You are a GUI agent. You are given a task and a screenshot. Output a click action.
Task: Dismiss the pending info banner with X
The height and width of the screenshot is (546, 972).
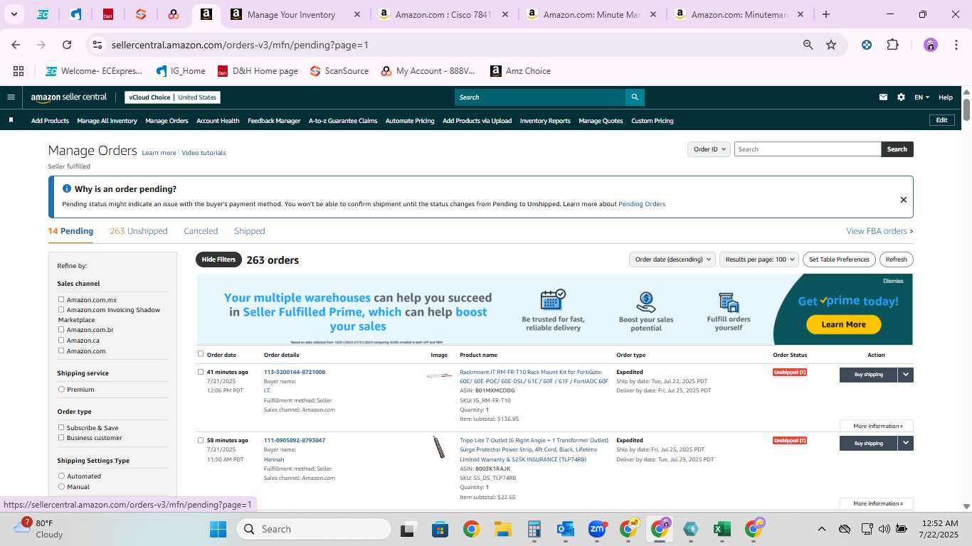[904, 200]
